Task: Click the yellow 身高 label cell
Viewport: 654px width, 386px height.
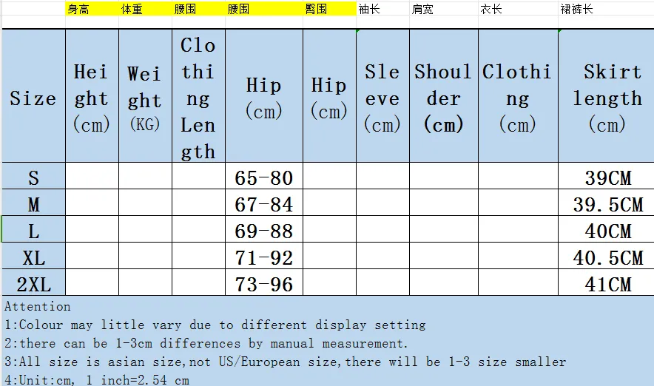Action: (x=78, y=10)
